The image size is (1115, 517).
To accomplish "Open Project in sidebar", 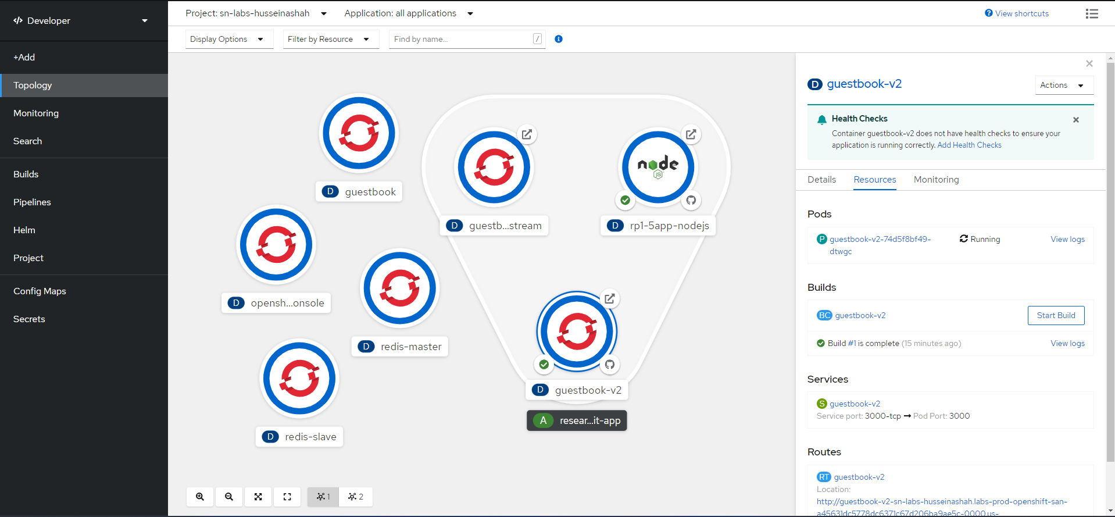I will click(84, 258).
